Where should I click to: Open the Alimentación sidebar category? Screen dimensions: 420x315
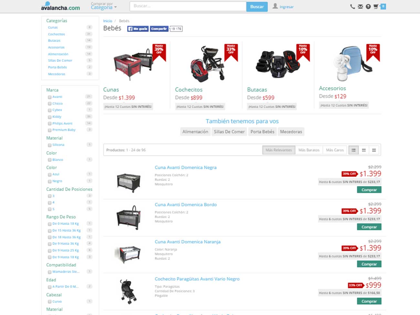pos(58,54)
